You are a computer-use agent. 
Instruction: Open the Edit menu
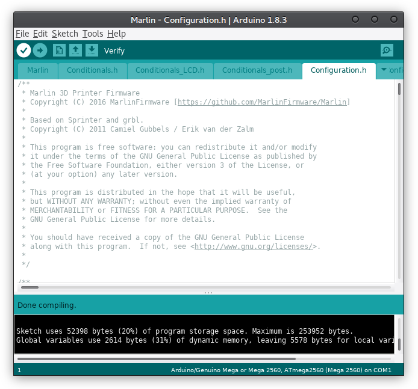pyautogui.click(x=40, y=34)
